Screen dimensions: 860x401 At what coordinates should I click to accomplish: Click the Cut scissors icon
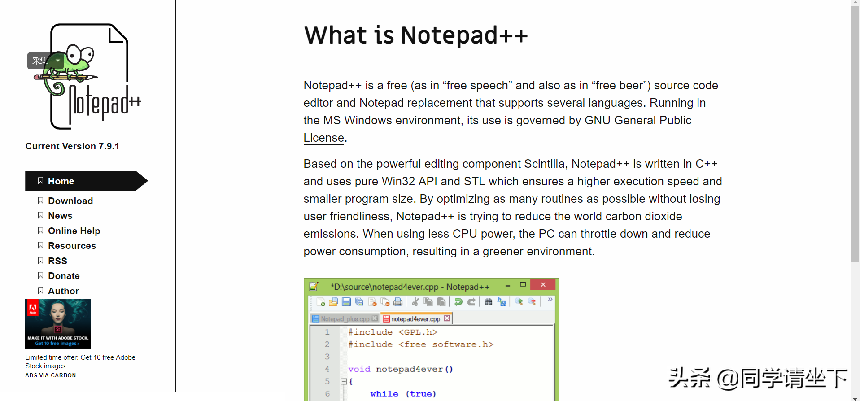pos(415,302)
